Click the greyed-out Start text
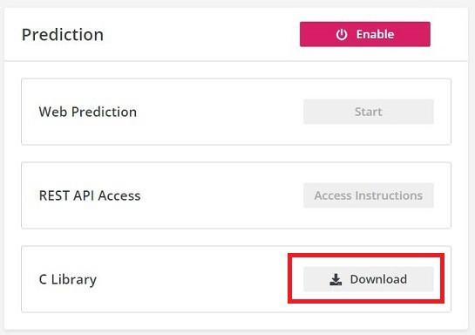 (369, 112)
